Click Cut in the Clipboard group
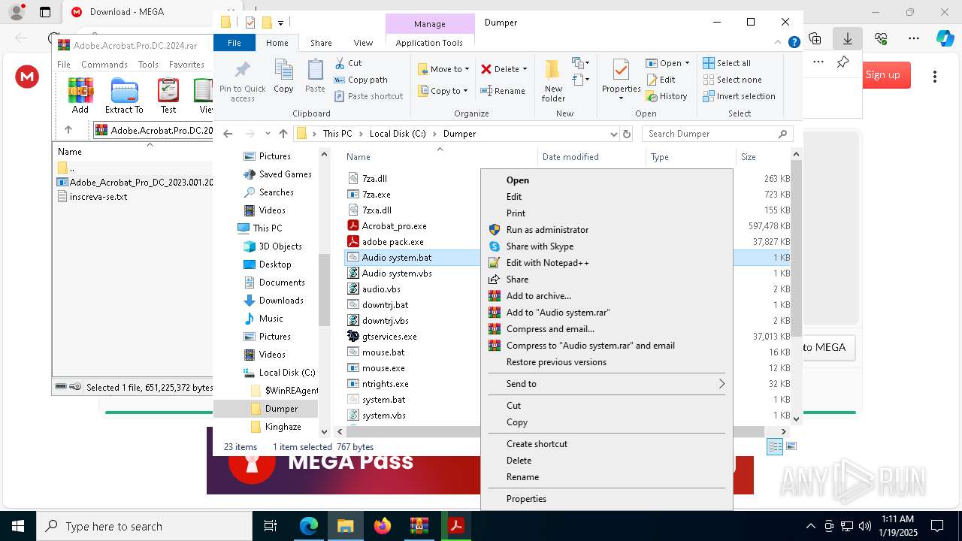The image size is (962, 541). (x=348, y=63)
